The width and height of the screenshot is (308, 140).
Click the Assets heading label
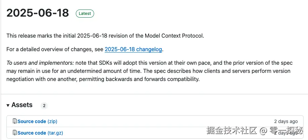click(22, 105)
